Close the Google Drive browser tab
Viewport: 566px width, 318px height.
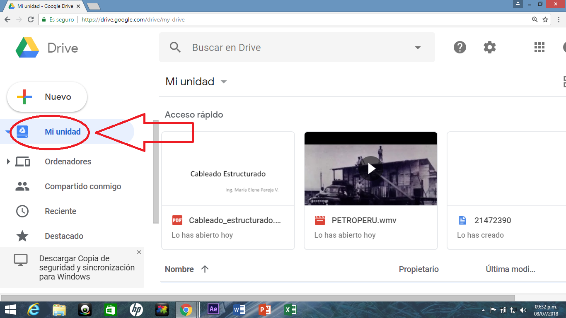pos(79,6)
